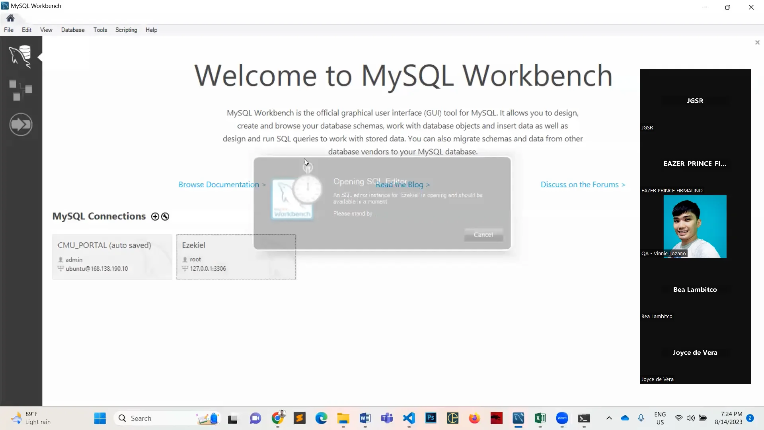This screenshot has width=764, height=430.
Task: Open Microsoft Teams from the taskbar
Action: pos(387,418)
